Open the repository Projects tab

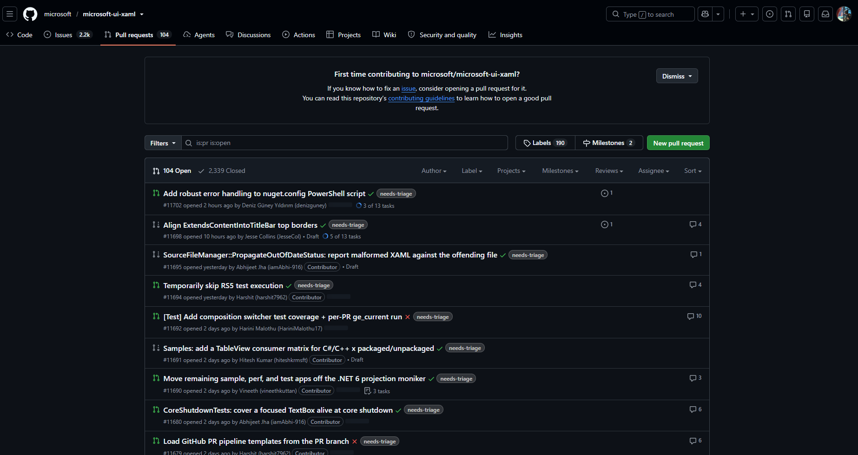point(343,35)
